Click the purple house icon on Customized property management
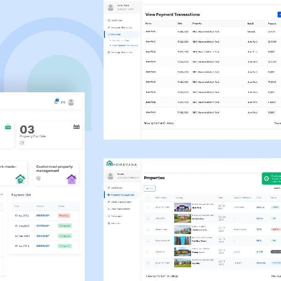This screenshot has width=281, height=281. (71, 179)
